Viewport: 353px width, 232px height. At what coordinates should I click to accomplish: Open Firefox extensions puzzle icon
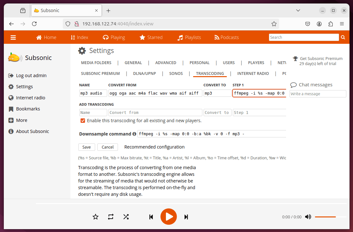330,24
